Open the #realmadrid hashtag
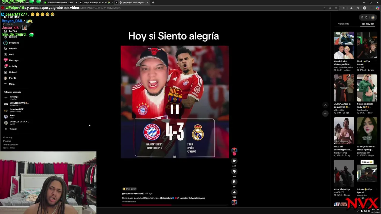Viewport: 381px width, 214px height. click(182, 198)
